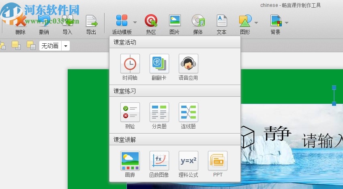This screenshot has width=343, height=189.
Task: Click the layer order icon left of 无动画
Action: coord(31,45)
